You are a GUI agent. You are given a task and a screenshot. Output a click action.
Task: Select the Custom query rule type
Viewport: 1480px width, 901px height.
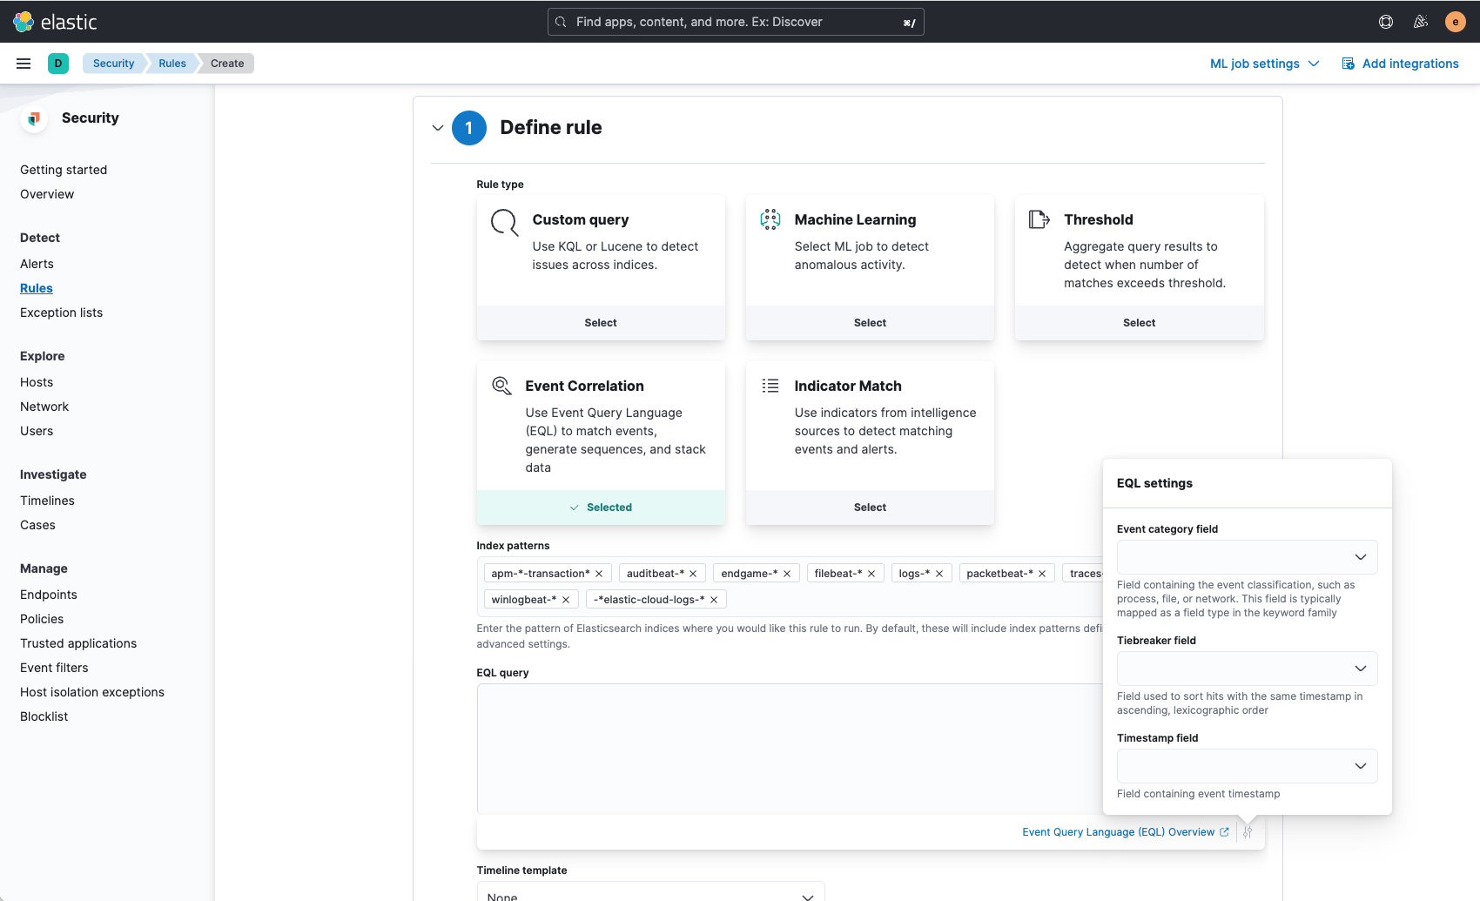pos(601,323)
